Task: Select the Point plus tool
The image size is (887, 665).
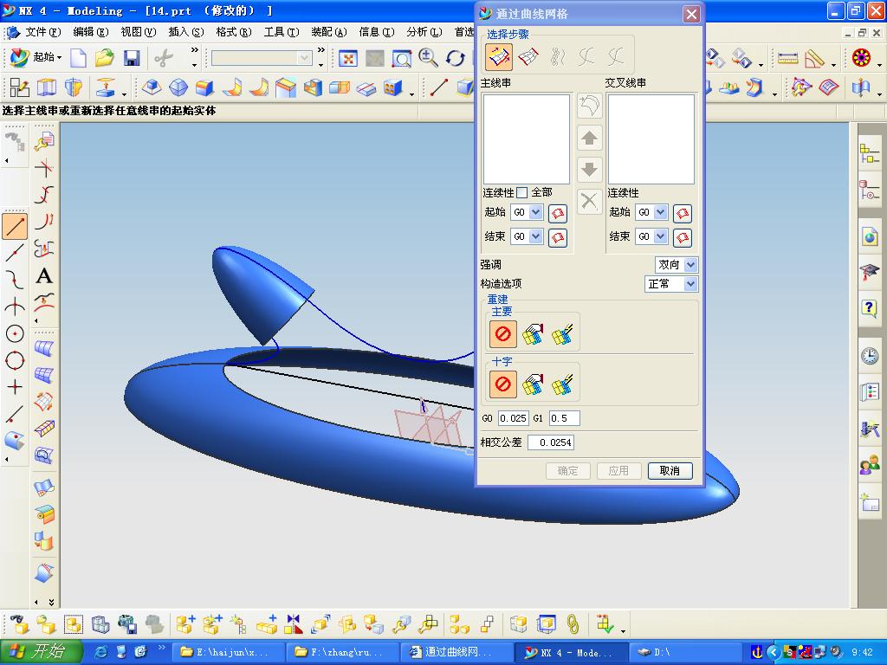Action: [15, 387]
